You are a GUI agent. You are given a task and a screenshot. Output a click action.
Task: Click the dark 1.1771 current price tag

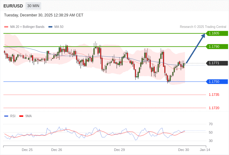point(217,63)
